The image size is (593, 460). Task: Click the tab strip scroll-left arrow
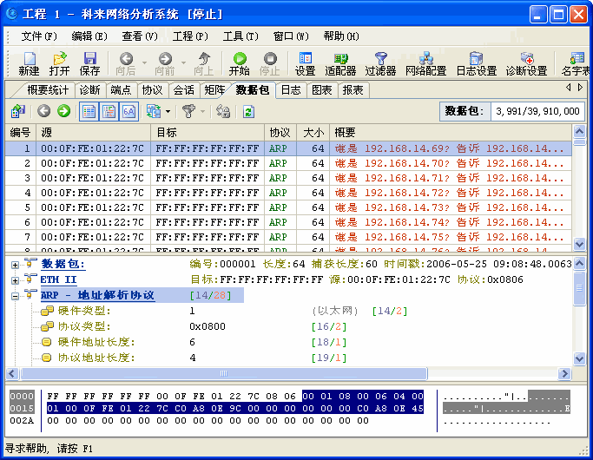point(569,88)
